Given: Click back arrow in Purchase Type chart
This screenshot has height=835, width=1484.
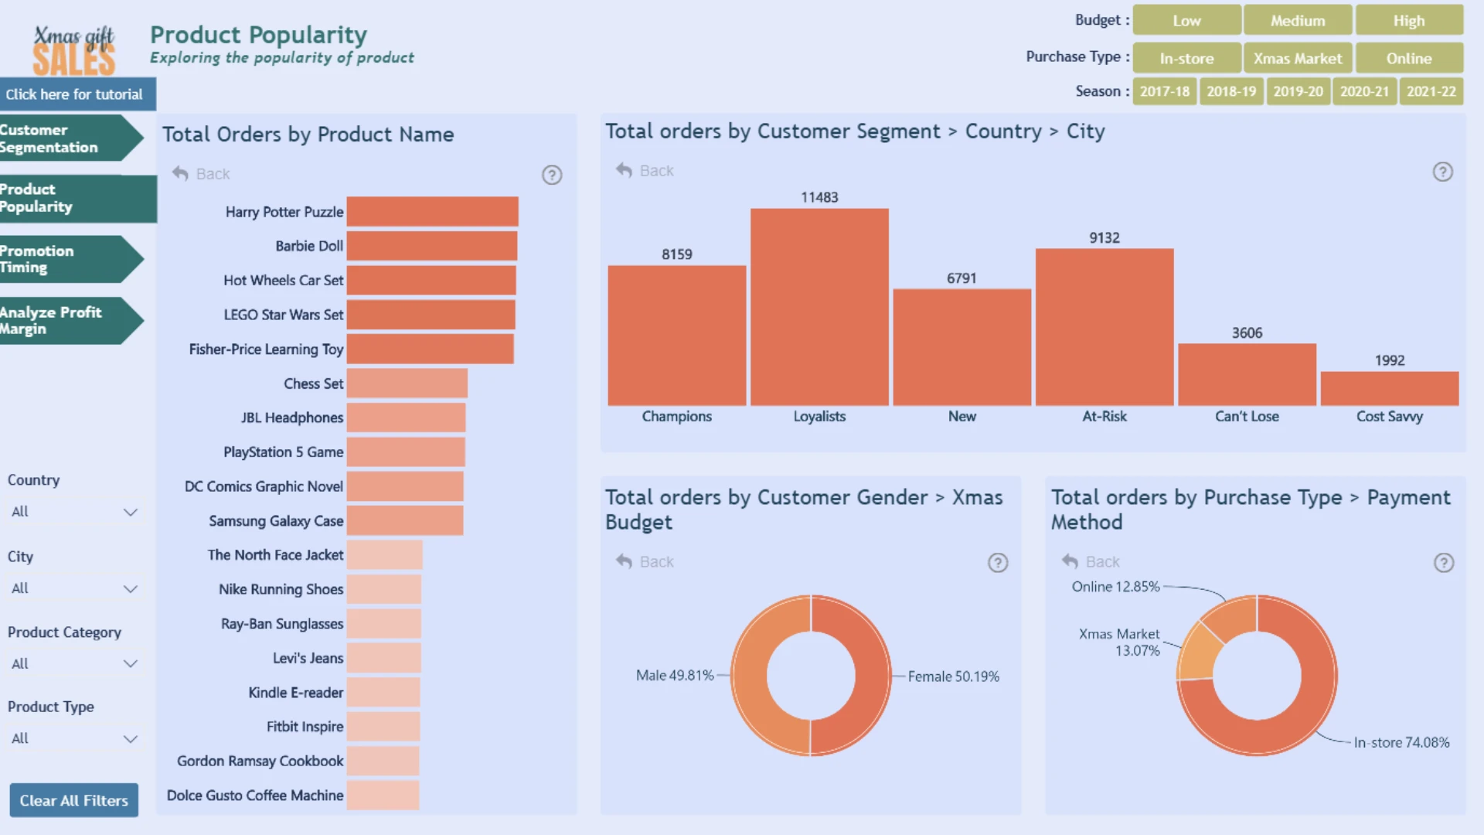Looking at the screenshot, I should coord(1070,561).
